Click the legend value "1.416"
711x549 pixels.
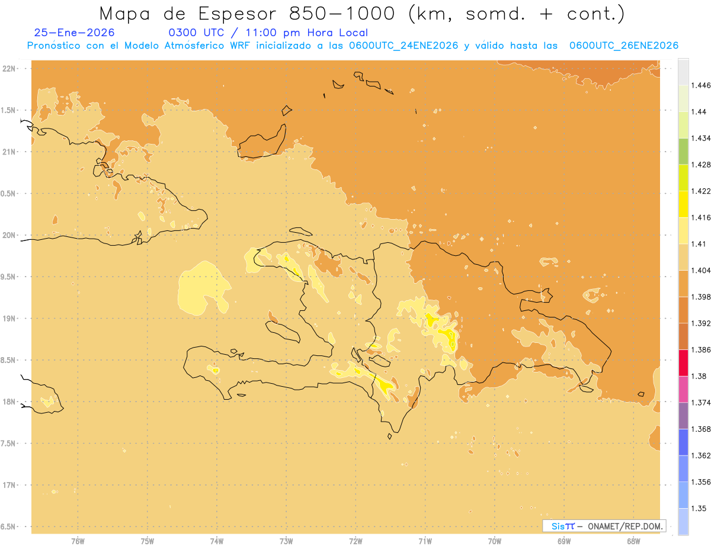coord(700,217)
